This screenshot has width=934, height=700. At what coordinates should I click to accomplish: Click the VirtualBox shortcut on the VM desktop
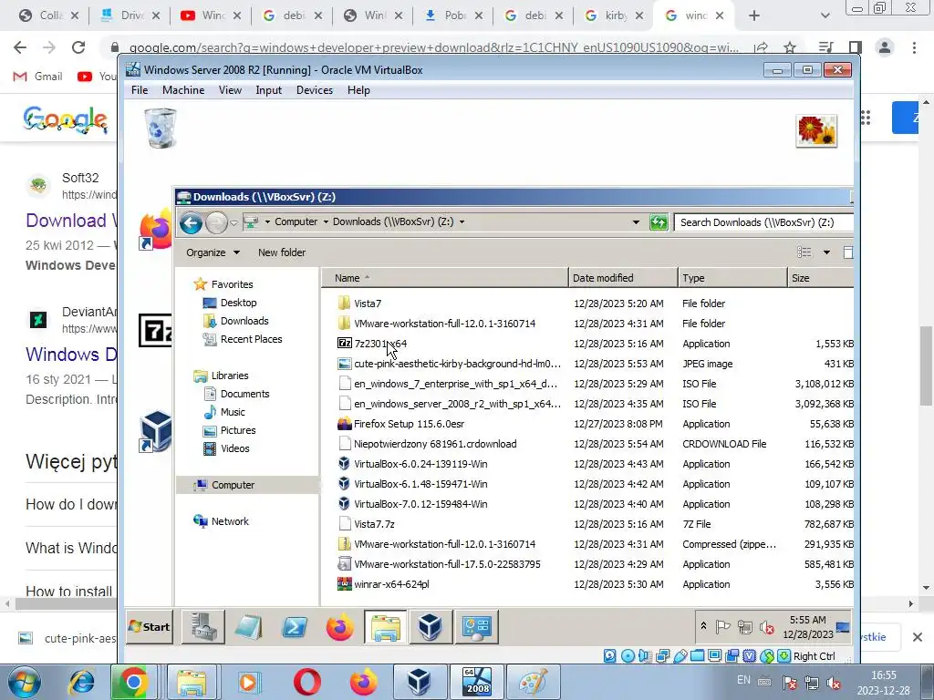coord(156,431)
